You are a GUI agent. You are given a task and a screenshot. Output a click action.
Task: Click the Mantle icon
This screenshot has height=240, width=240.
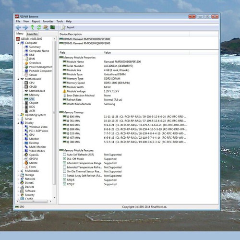[x=26, y=163]
